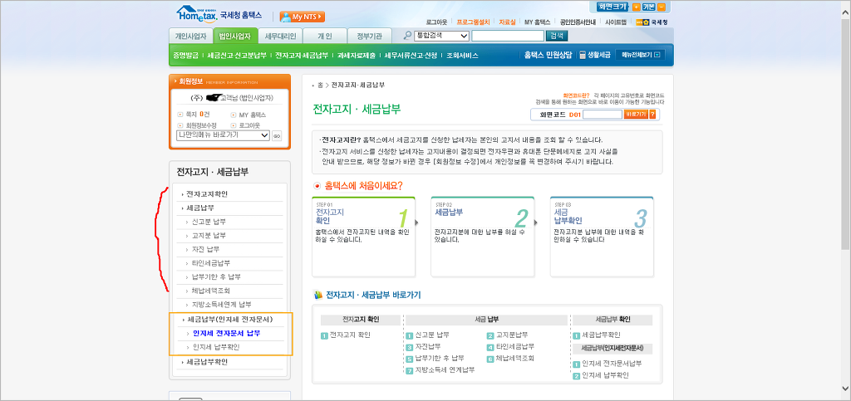Click number 2 icon 고지분납부 shortcut
The image size is (851, 401).
[490, 335]
